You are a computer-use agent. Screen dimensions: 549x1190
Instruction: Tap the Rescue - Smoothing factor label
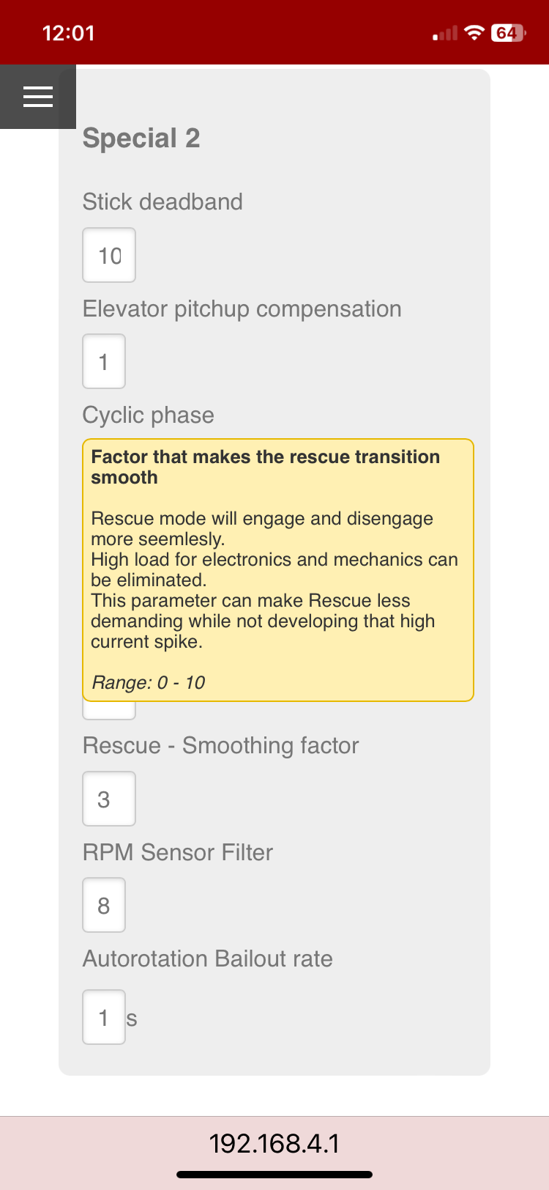point(220,745)
